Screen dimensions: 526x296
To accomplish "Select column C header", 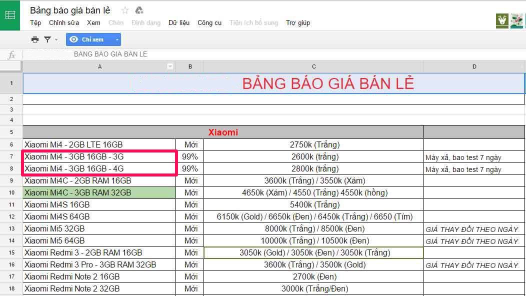I will [x=313, y=66].
